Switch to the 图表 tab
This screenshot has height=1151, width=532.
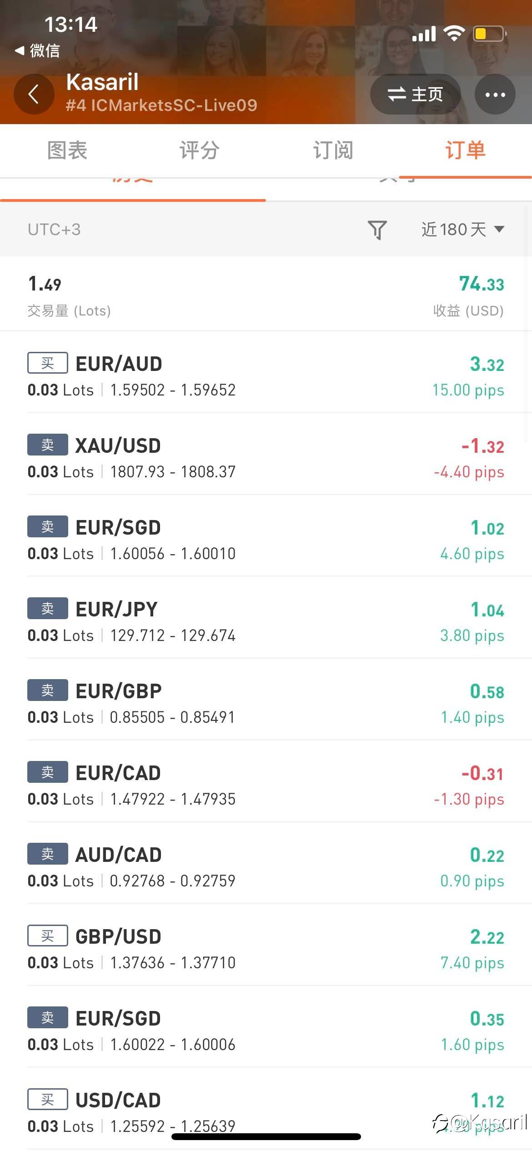click(67, 150)
